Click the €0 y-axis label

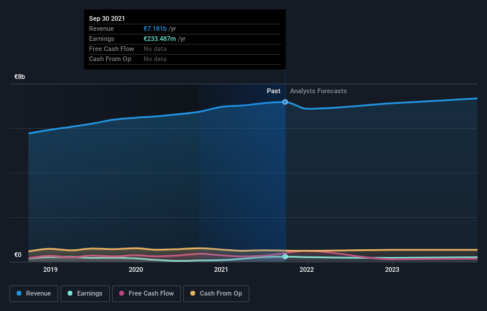tap(18, 255)
